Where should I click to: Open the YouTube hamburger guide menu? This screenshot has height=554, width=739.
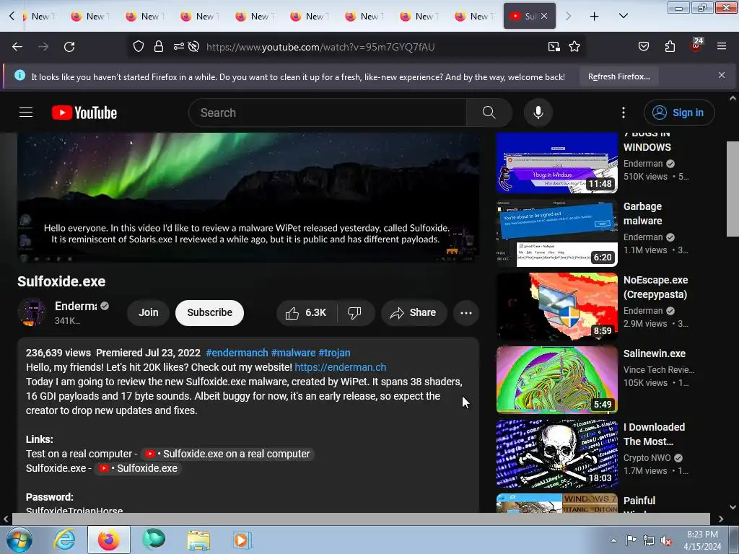tap(26, 113)
